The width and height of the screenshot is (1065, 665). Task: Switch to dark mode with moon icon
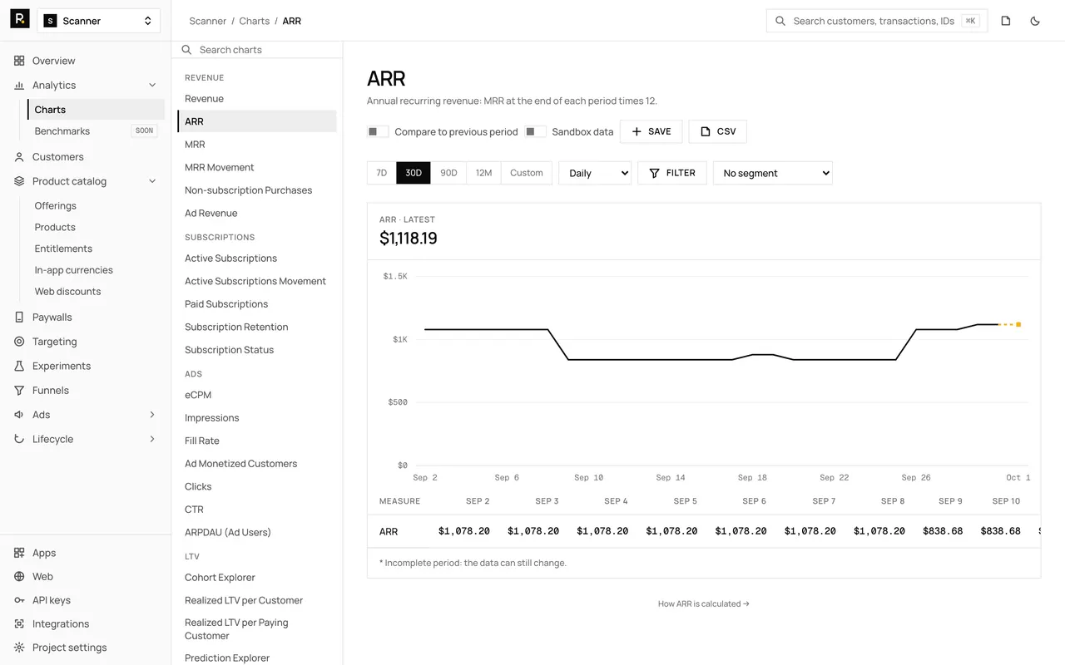tap(1035, 21)
